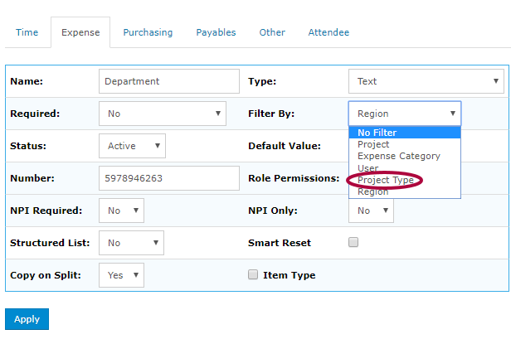Image resolution: width=511 pixels, height=339 pixels.
Task: Open the Structured List dropdown
Action: coord(131,243)
